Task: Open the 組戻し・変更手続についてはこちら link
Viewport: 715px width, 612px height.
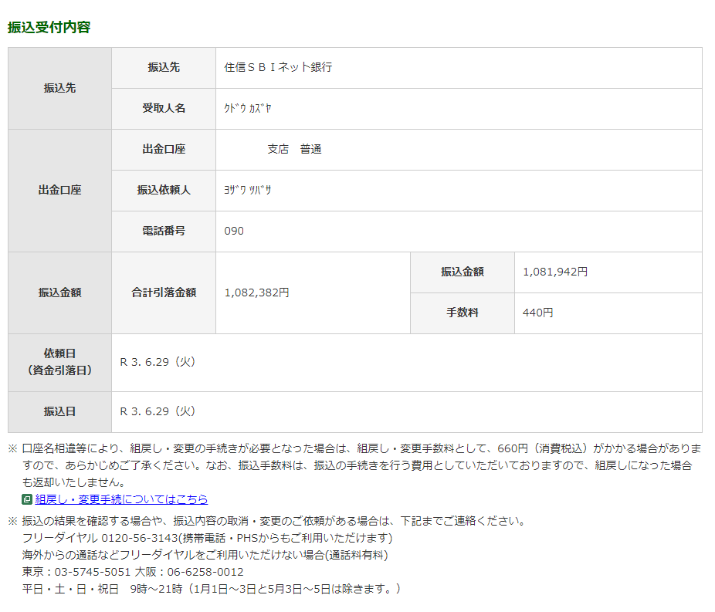Action: pyautogui.click(x=121, y=499)
